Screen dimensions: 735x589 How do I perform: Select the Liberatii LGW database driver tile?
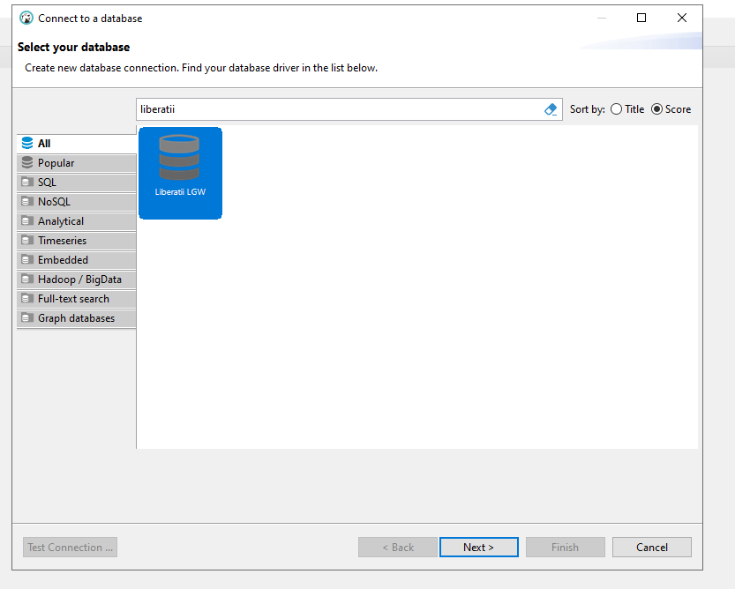(181, 173)
